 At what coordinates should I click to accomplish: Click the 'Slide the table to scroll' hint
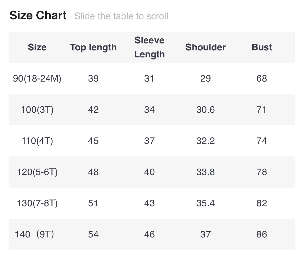click(x=121, y=16)
